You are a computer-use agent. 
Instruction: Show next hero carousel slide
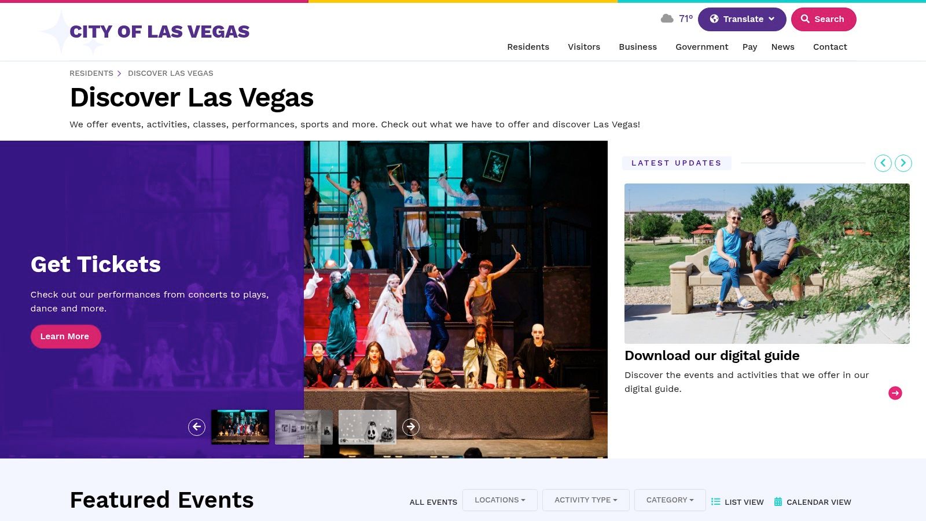tap(411, 427)
